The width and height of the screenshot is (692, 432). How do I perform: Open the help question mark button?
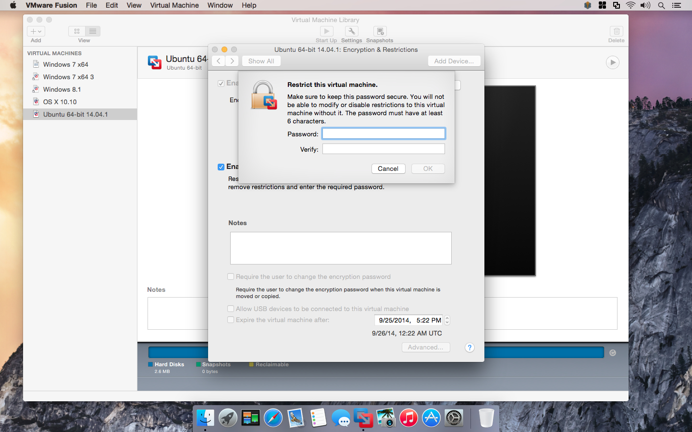(470, 348)
